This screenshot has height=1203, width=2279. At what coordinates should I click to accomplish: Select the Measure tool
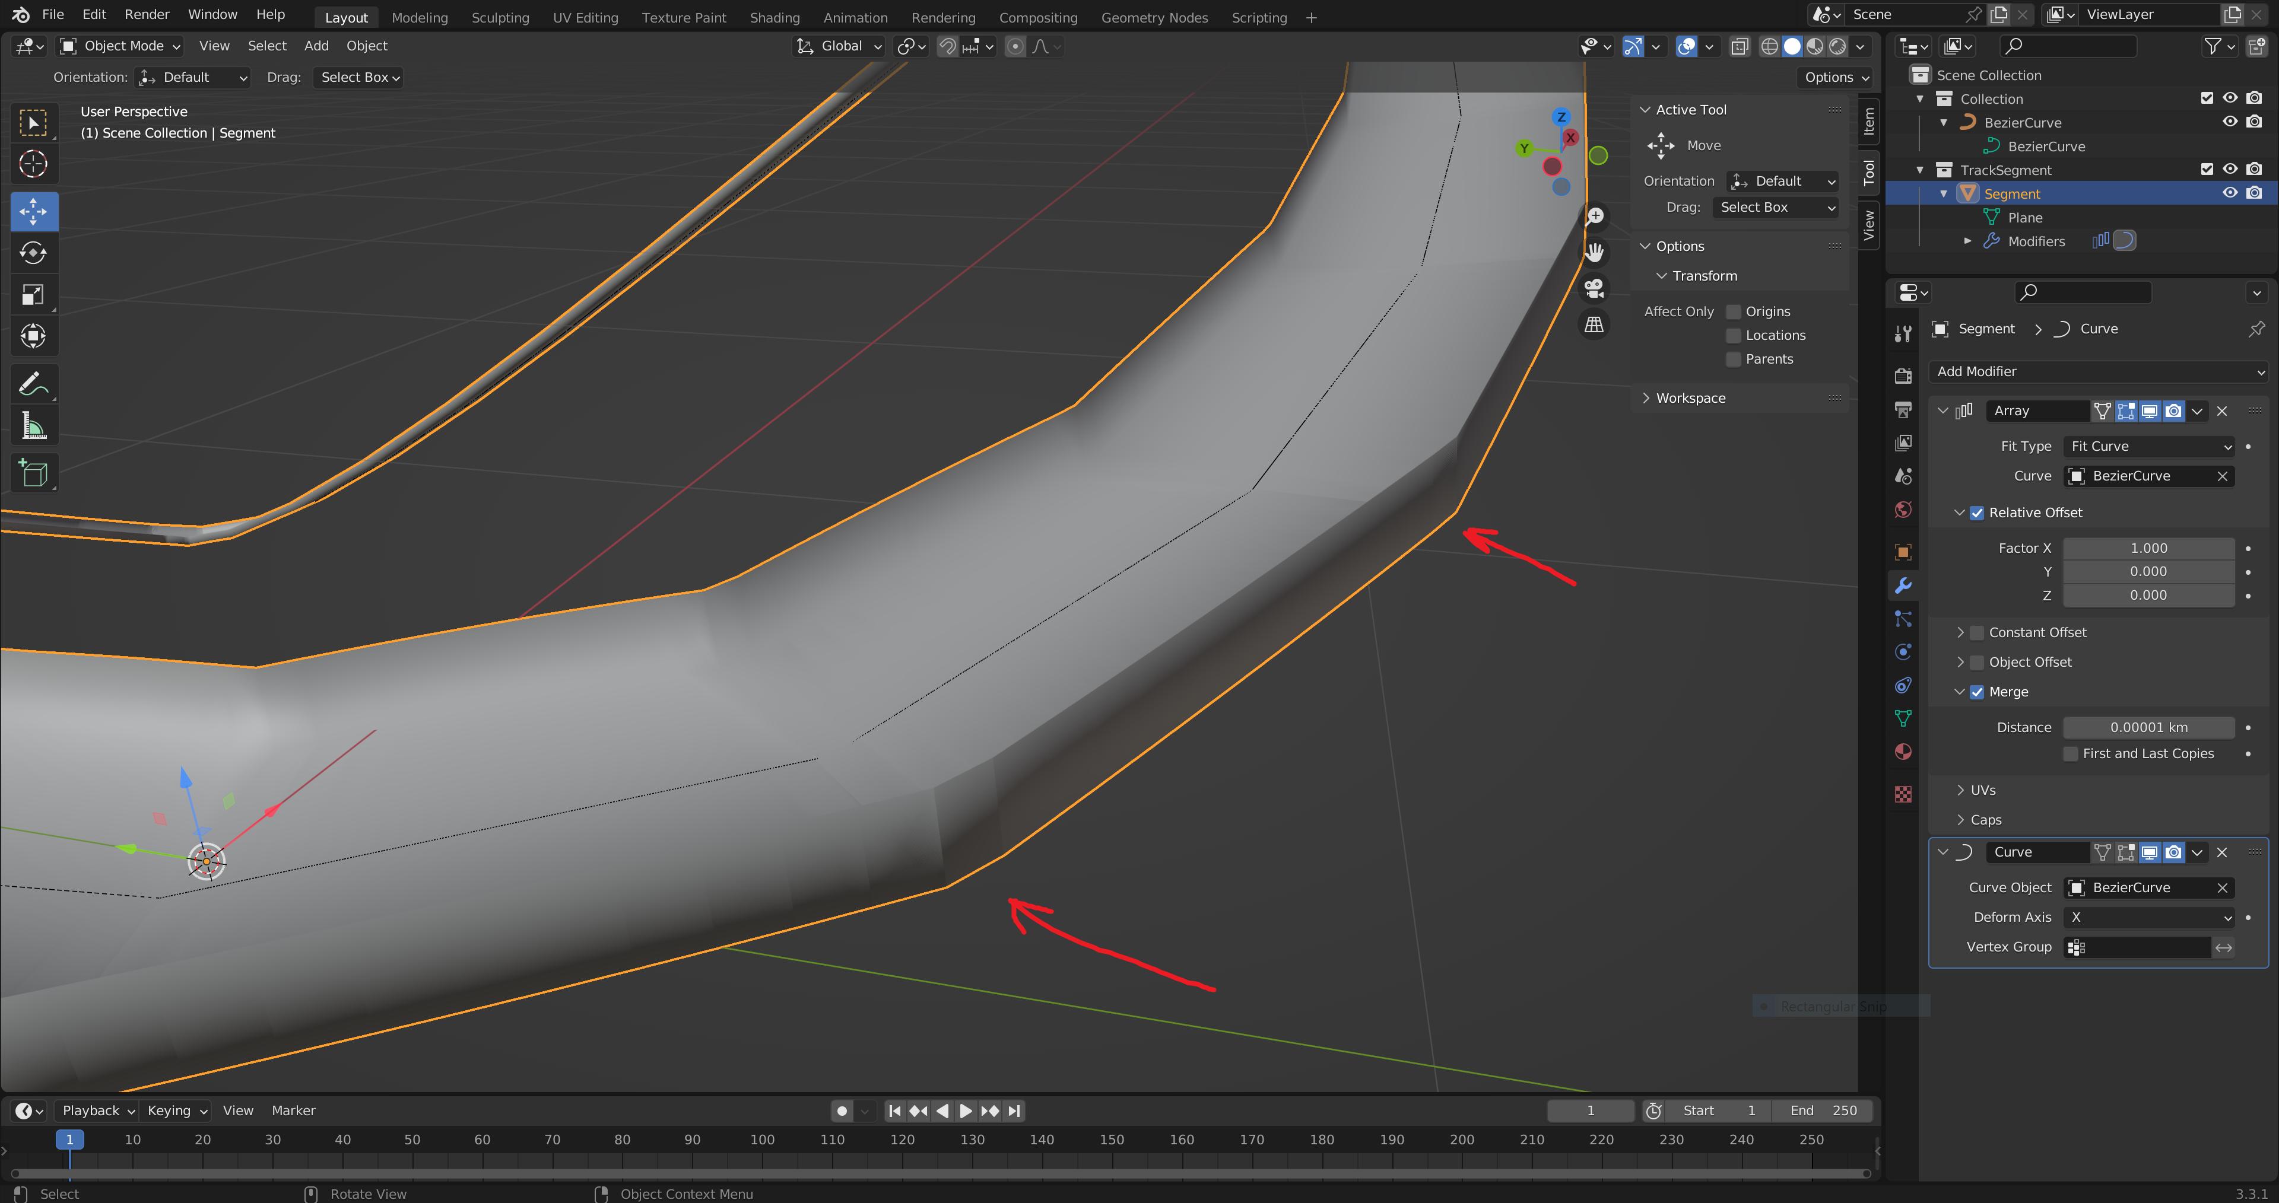tap(34, 427)
